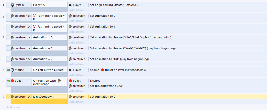Select the 'Set angle toward' action
This screenshot has height=110, width=267.
click(x=114, y=5)
